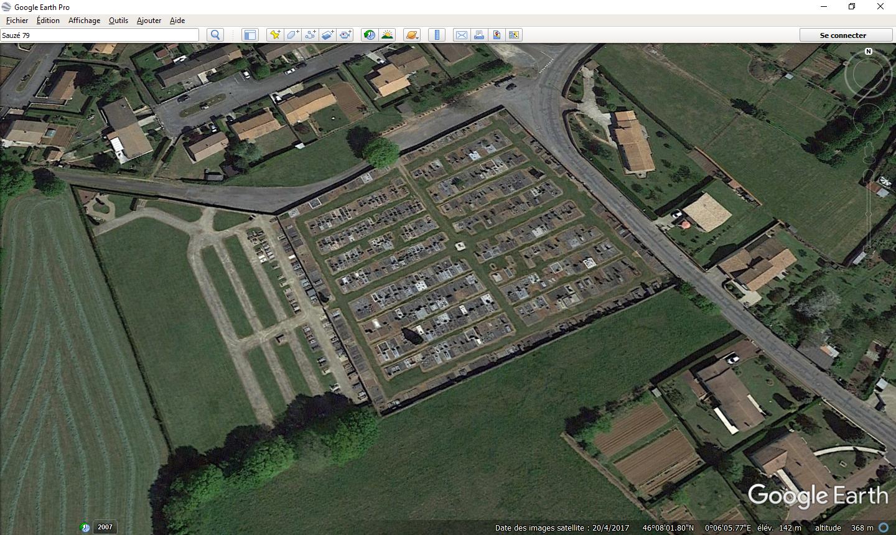Open the planet switcher dropdown
896x535 pixels.
coord(412,35)
